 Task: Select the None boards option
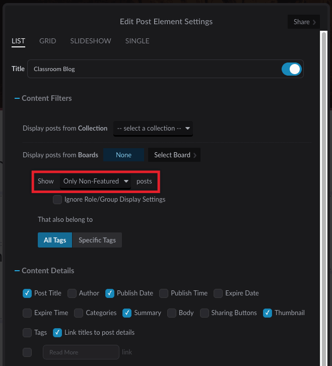click(x=123, y=155)
